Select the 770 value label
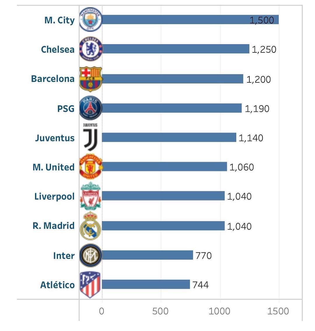The image size is (315, 331). click(x=204, y=256)
